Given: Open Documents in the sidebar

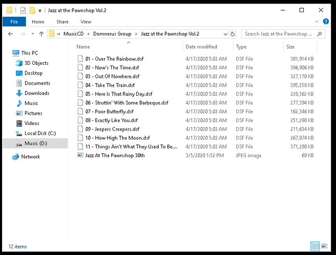Looking at the screenshot, I should (37, 83).
